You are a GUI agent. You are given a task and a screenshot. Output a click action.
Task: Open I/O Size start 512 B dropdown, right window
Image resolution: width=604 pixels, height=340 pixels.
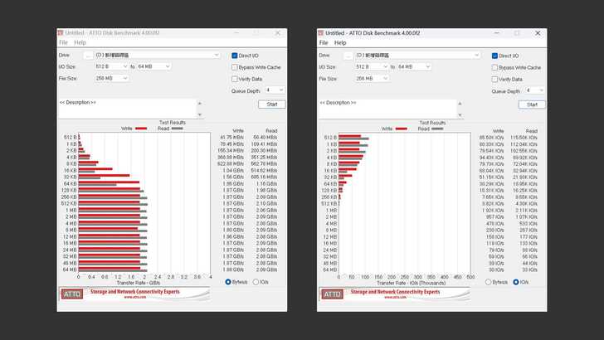pyautogui.click(x=372, y=67)
